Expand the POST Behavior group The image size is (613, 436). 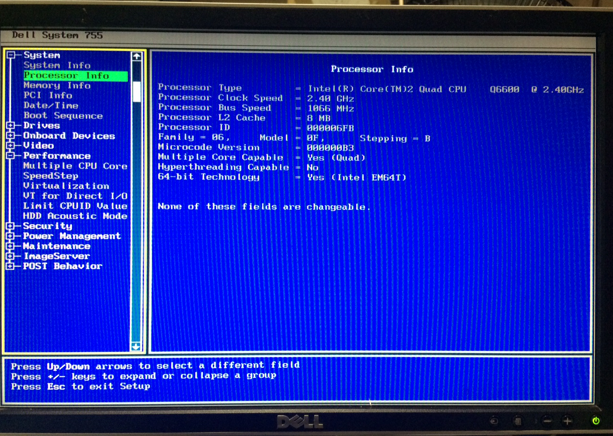click(x=11, y=266)
